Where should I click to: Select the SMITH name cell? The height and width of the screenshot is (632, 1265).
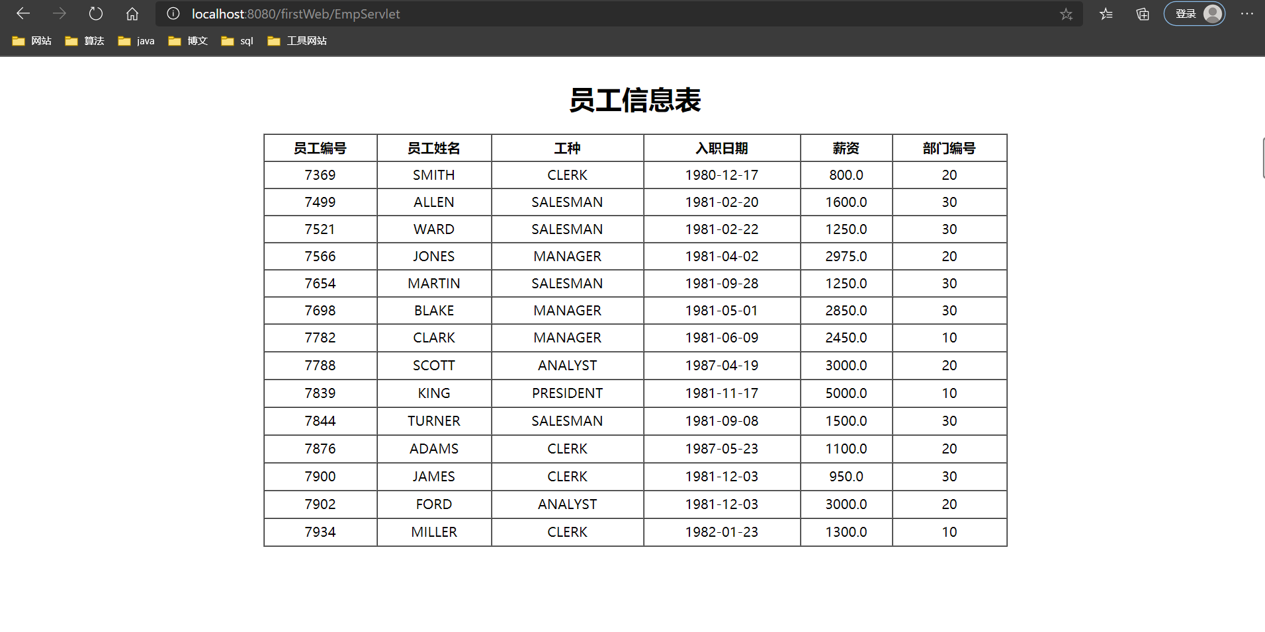434,175
